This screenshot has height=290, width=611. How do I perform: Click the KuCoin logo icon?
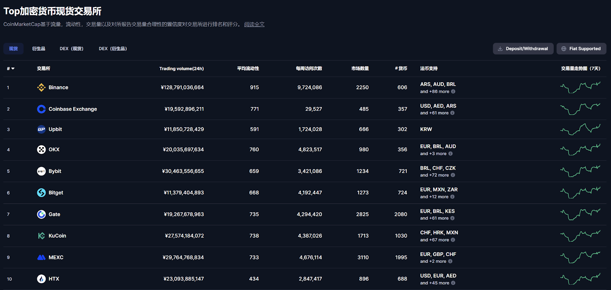pyautogui.click(x=41, y=236)
